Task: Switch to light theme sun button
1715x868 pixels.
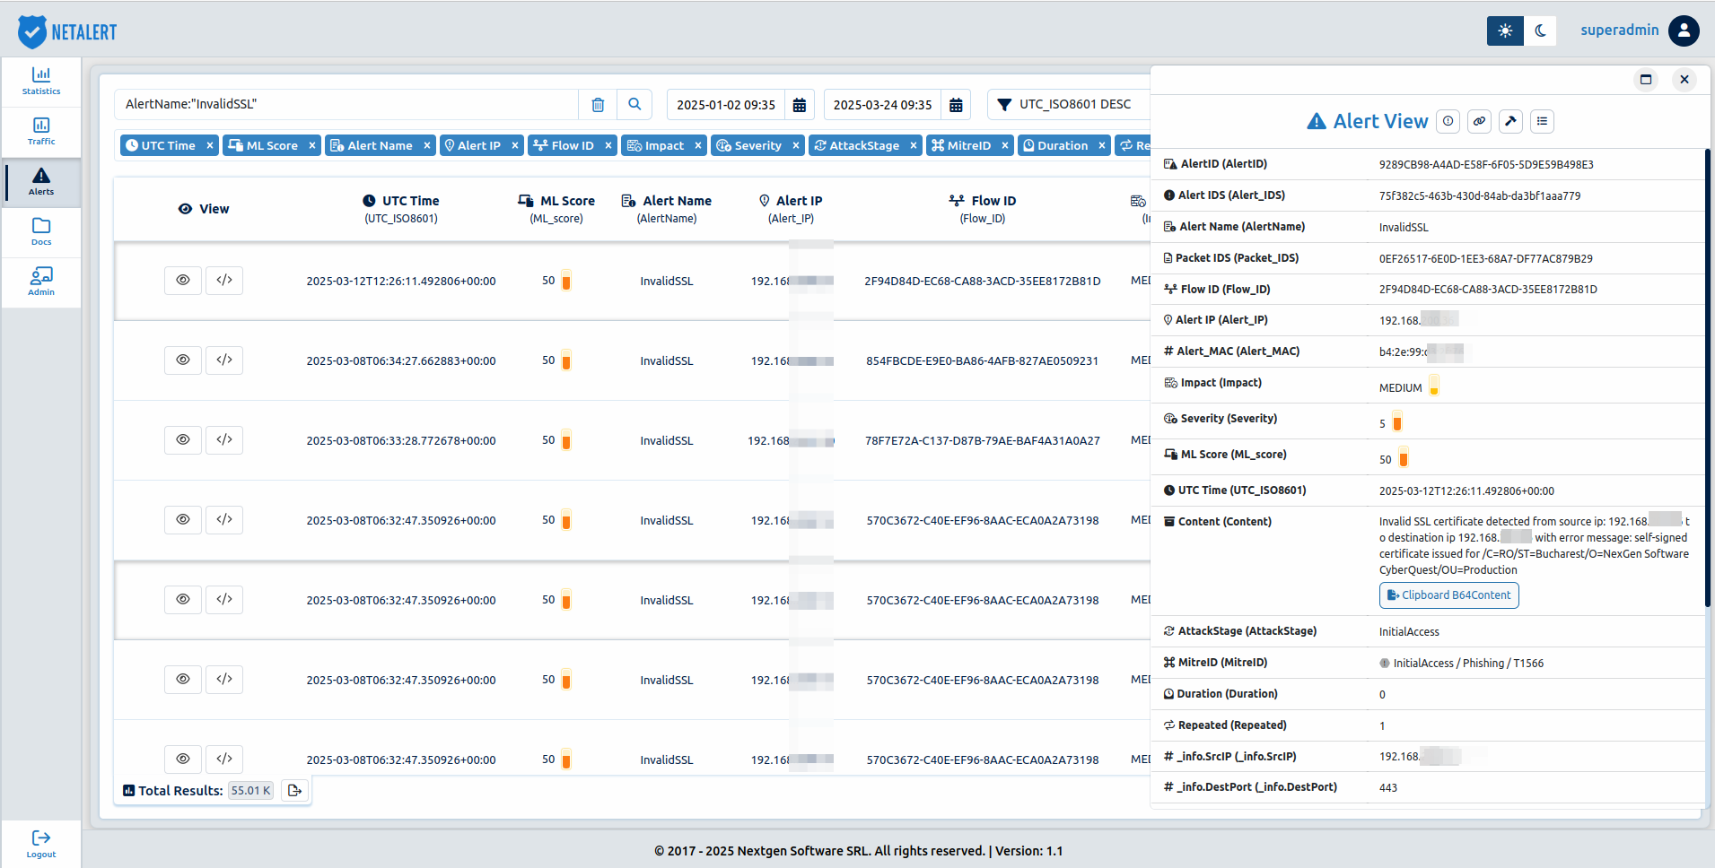Action: [1505, 30]
